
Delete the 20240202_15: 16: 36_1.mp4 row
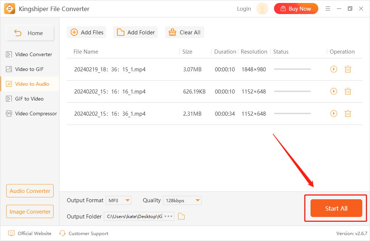(x=348, y=113)
